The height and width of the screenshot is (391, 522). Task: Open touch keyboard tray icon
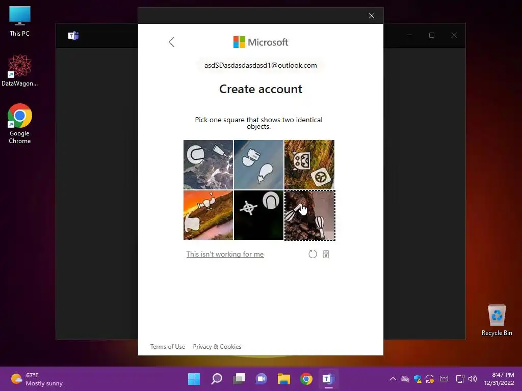pos(444,379)
